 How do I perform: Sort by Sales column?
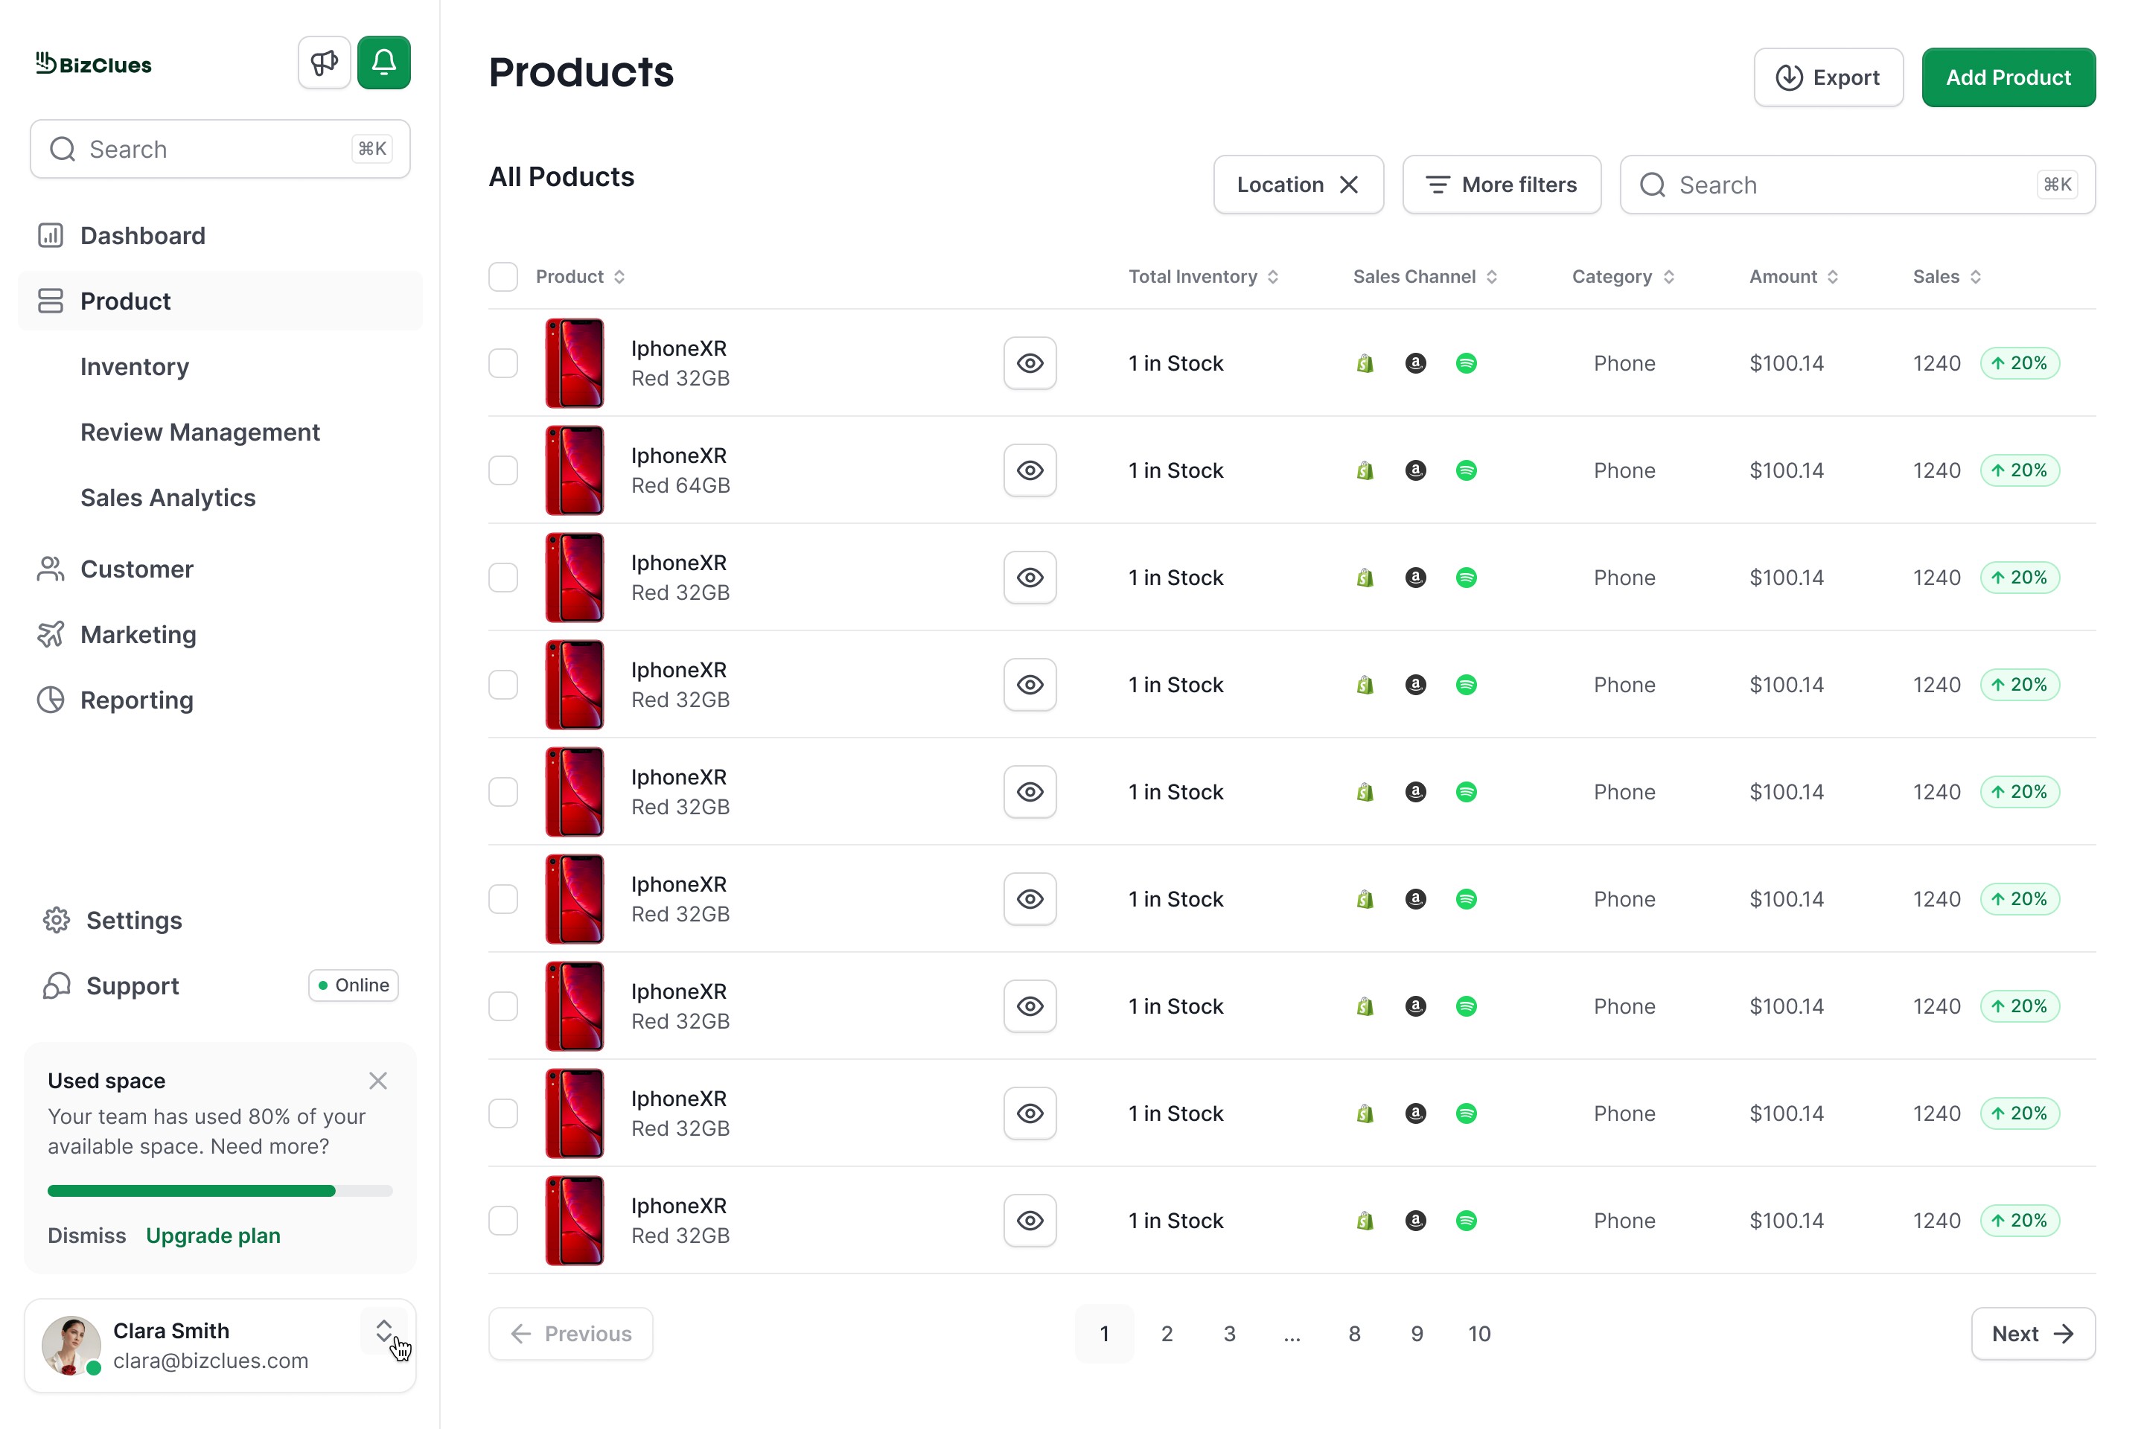pos(1948,278)
